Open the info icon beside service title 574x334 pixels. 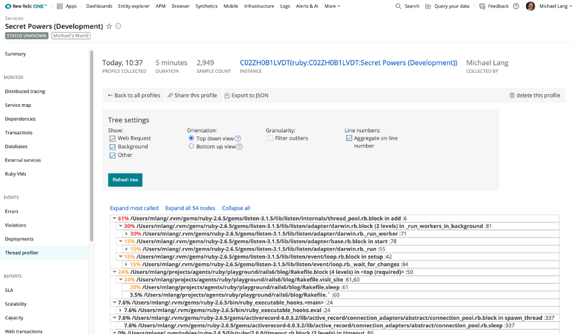[x=118, y=26]
